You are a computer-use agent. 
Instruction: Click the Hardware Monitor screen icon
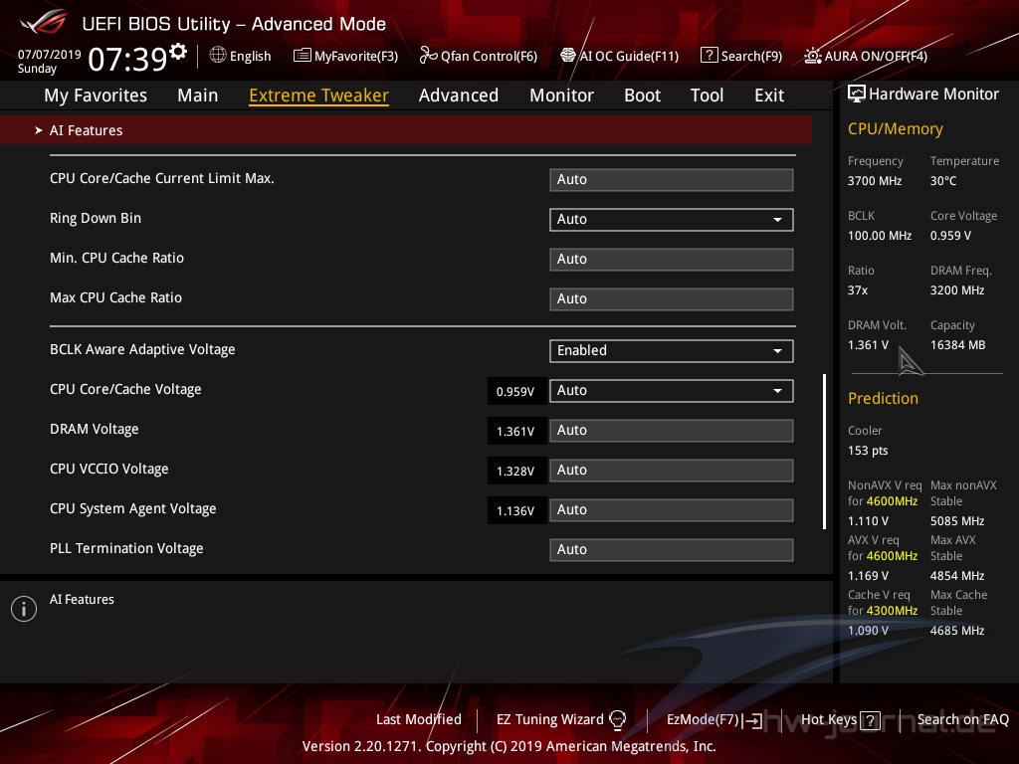(857, 95)
